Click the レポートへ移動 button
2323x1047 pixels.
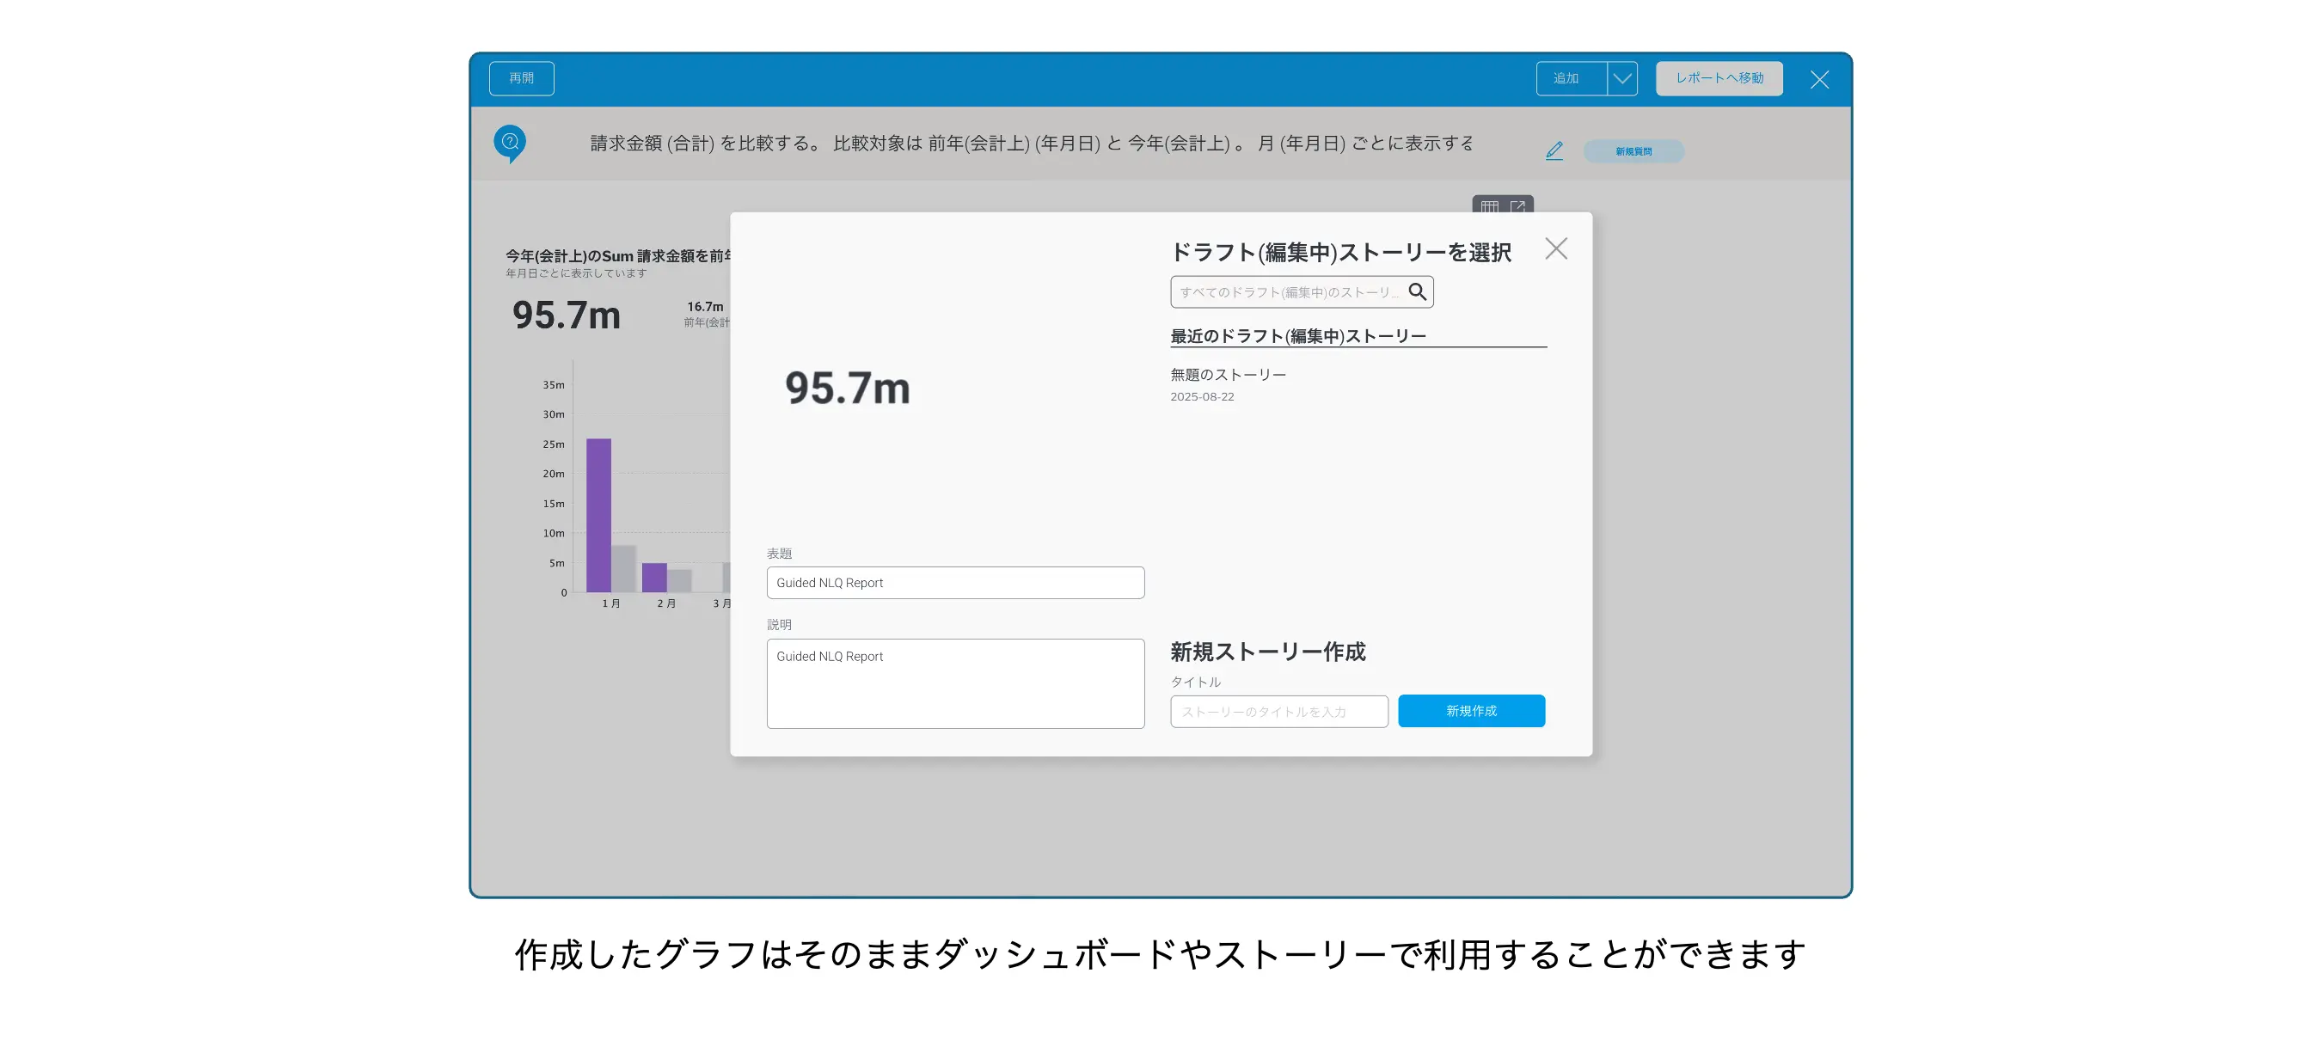(1719, 78)
